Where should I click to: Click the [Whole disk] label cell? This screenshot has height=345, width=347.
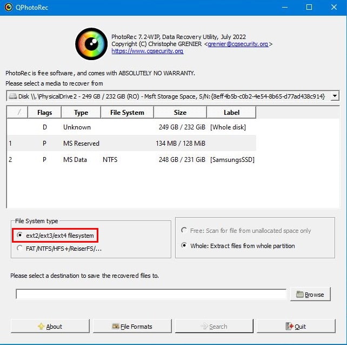(x=228, y=127)
